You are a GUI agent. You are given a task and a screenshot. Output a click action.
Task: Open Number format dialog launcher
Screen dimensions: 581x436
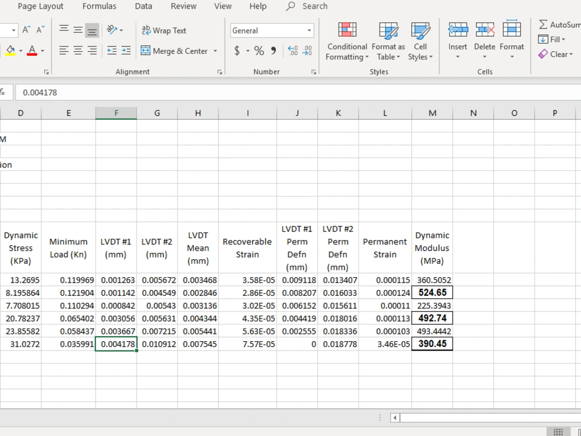314,72
